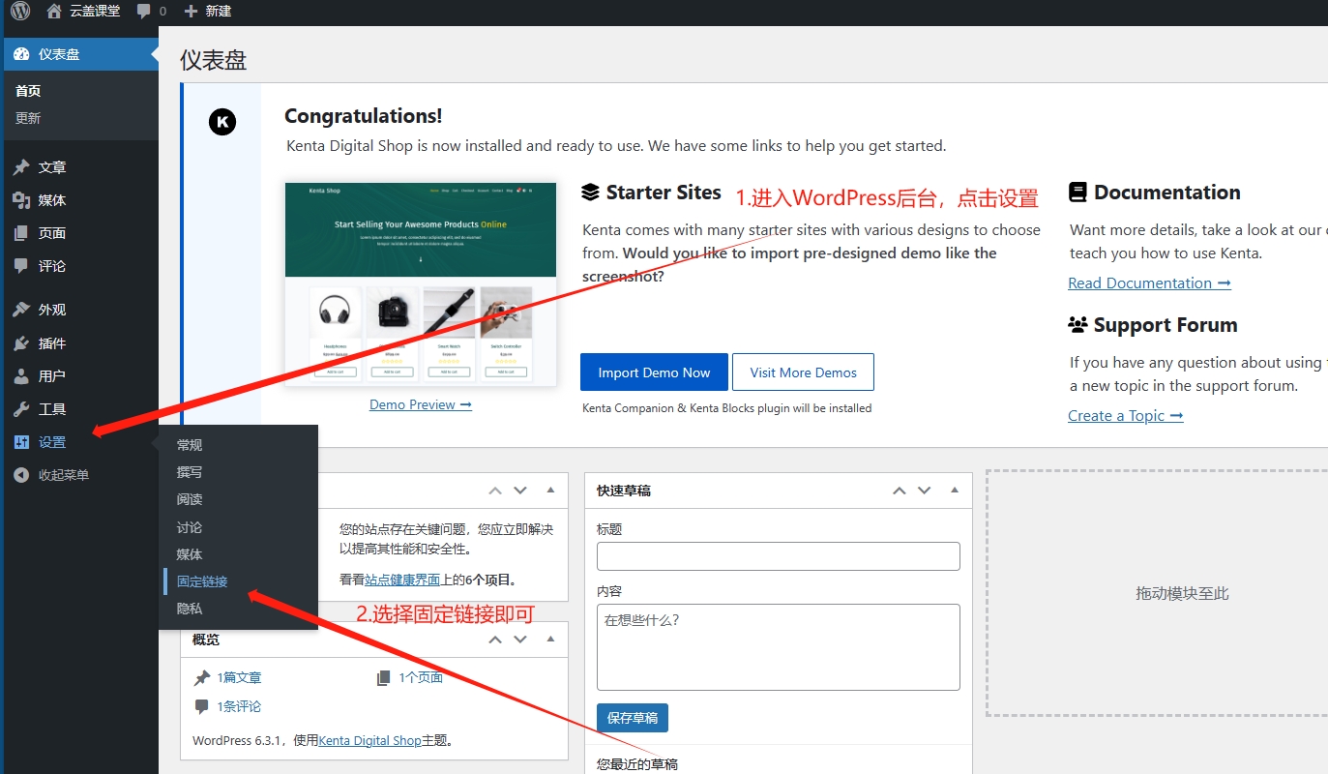Image resolution: width=1328 pixels, height=774 pixels.
Task: Click the 设置 sliders icon in sidebar
Action: pos(21,442)
